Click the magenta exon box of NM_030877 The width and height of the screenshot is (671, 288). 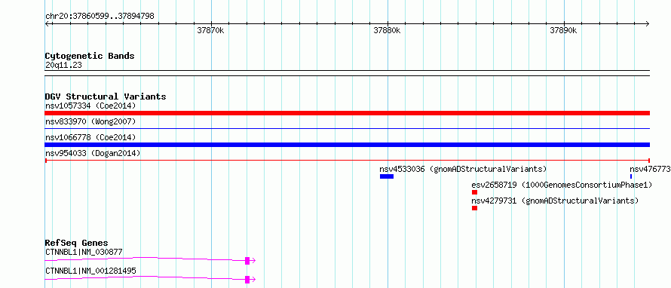[247, 261]
